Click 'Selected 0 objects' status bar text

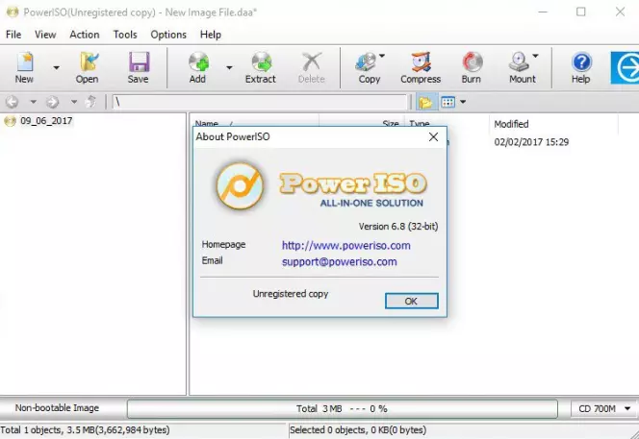point(358,430)
